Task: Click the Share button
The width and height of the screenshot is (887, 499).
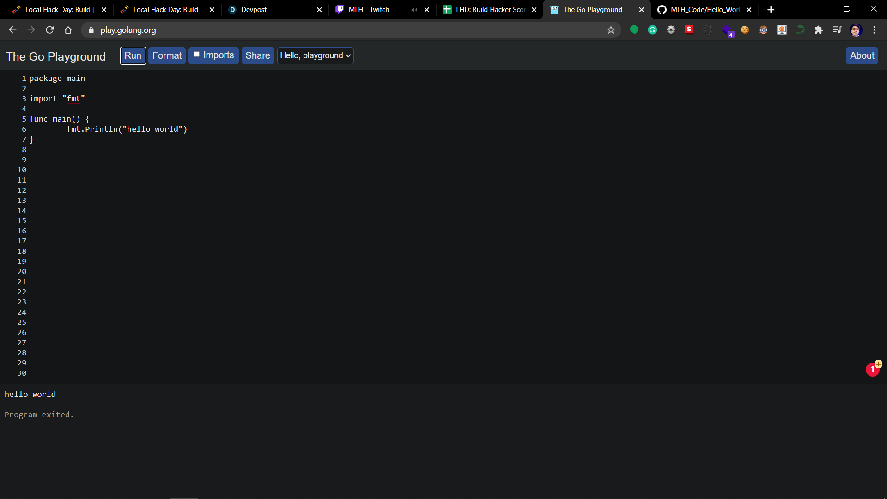Action: tap(257, 55)
